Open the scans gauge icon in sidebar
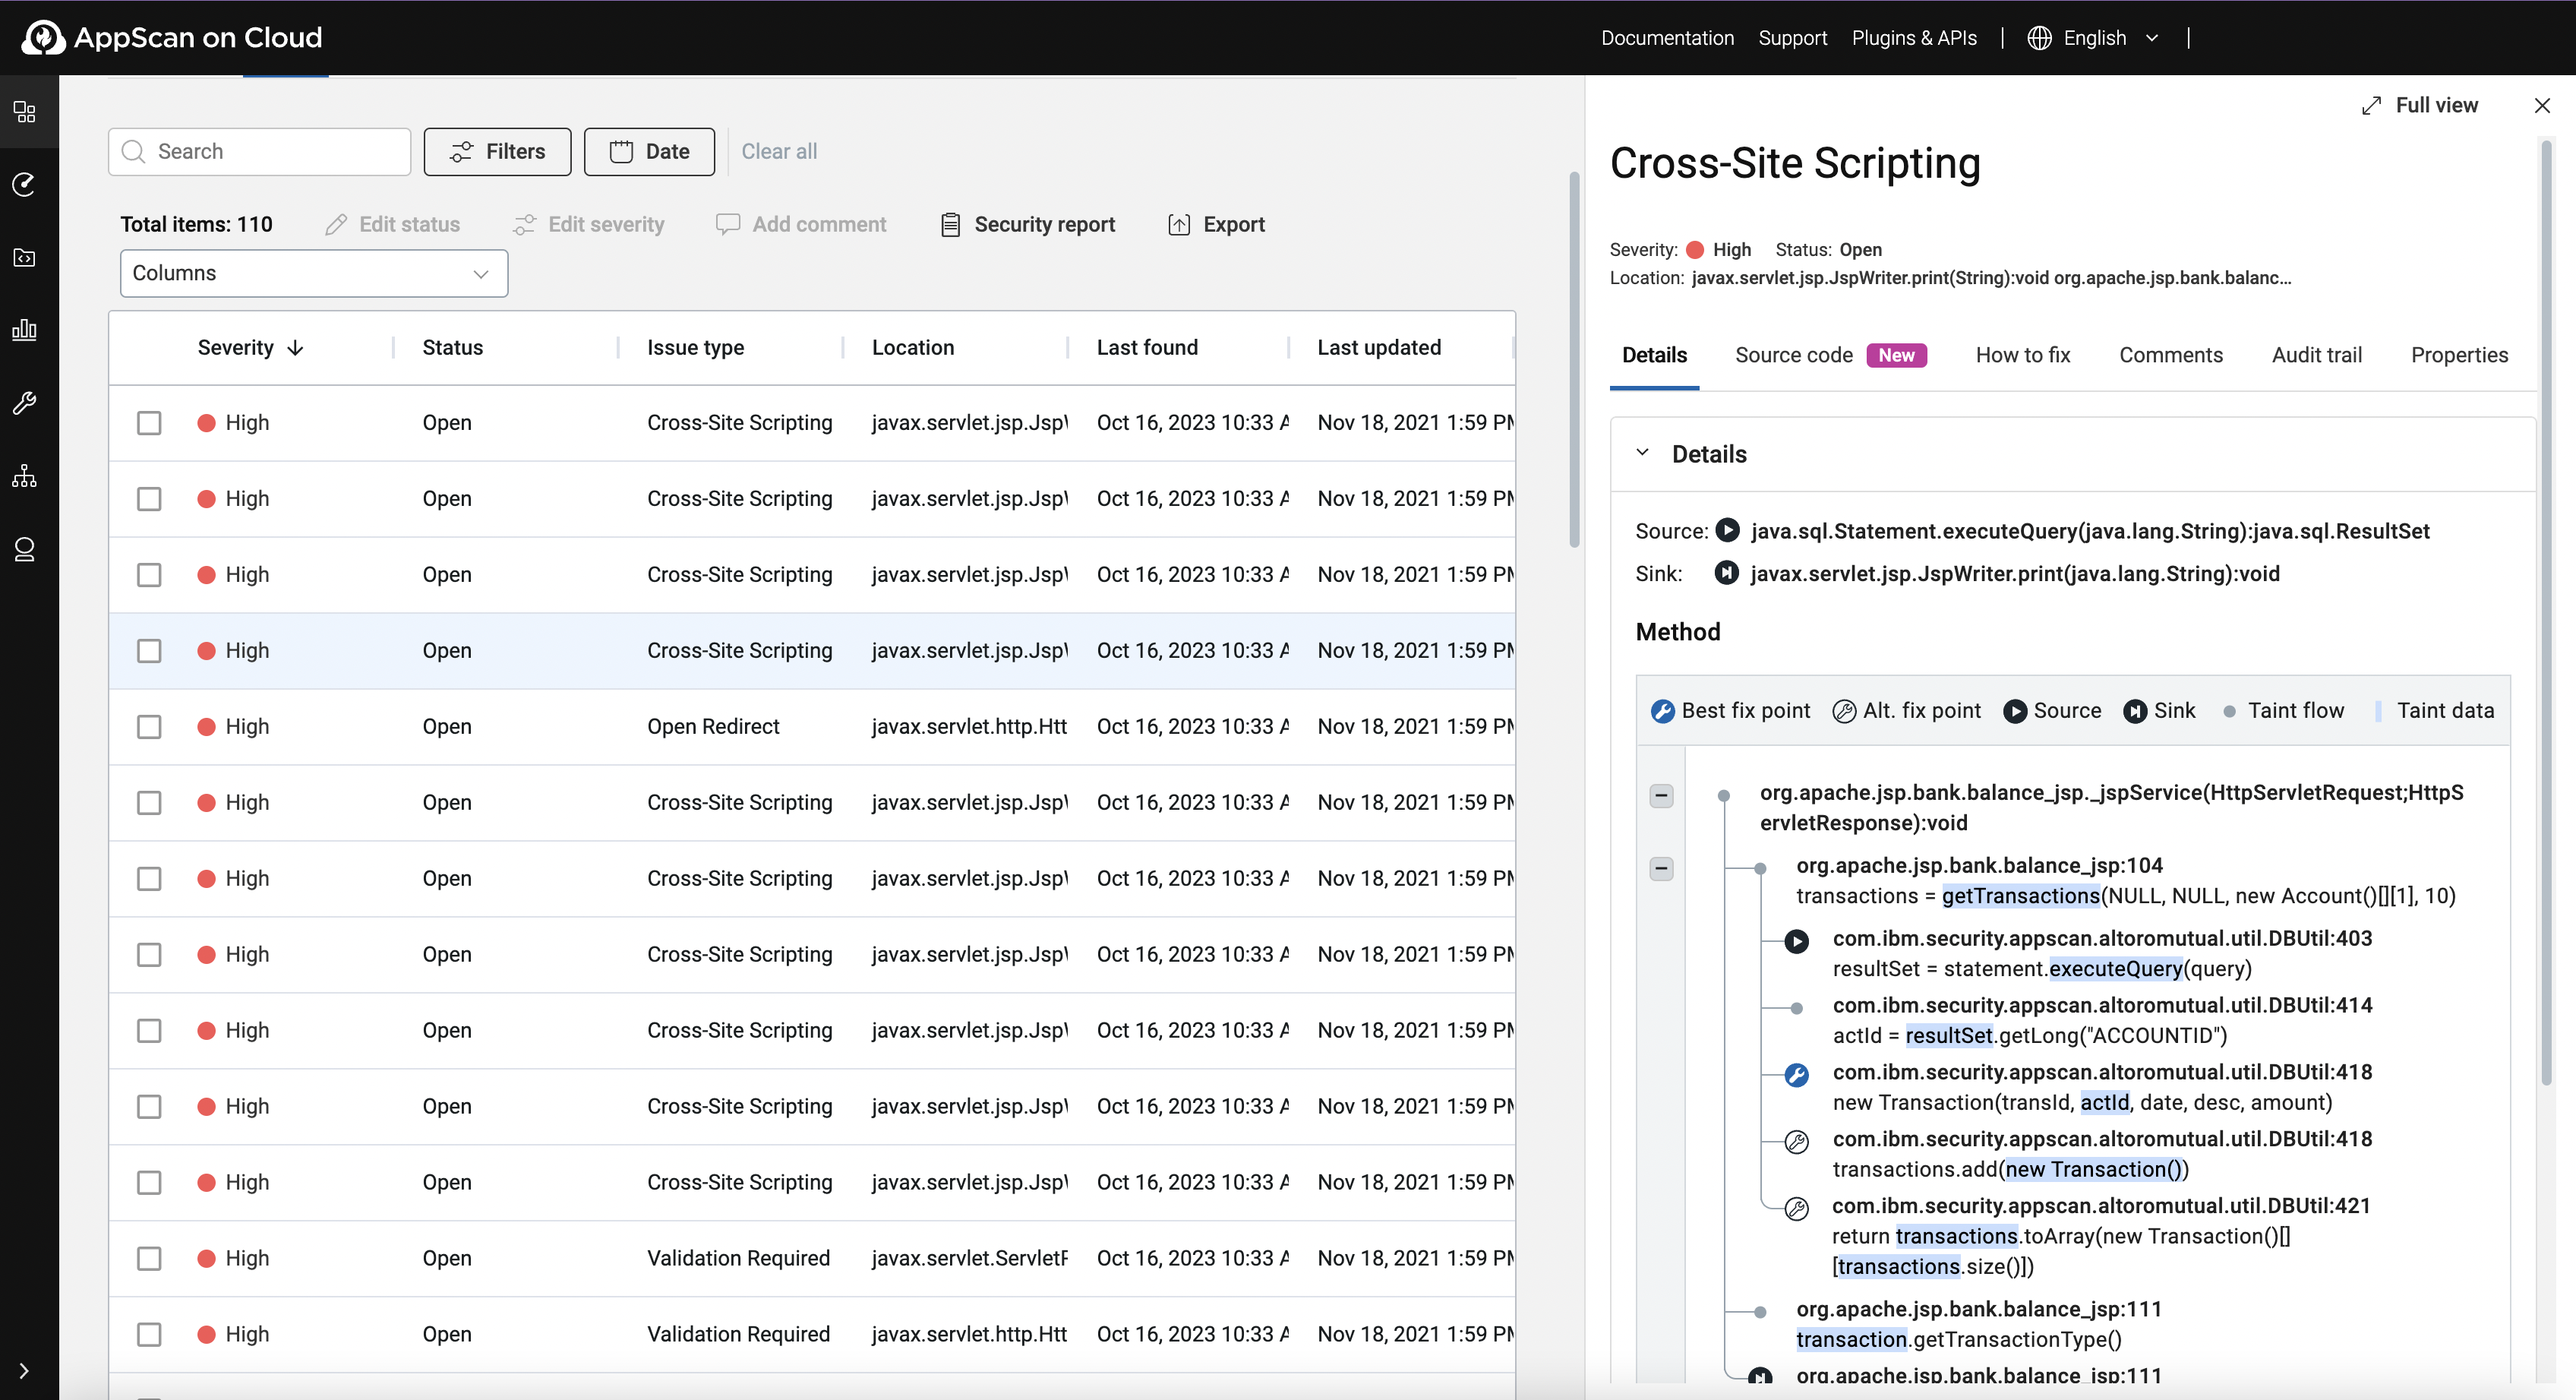Screen dimensions: 2576x1400 pyautogui.click(x=25, y=184)
